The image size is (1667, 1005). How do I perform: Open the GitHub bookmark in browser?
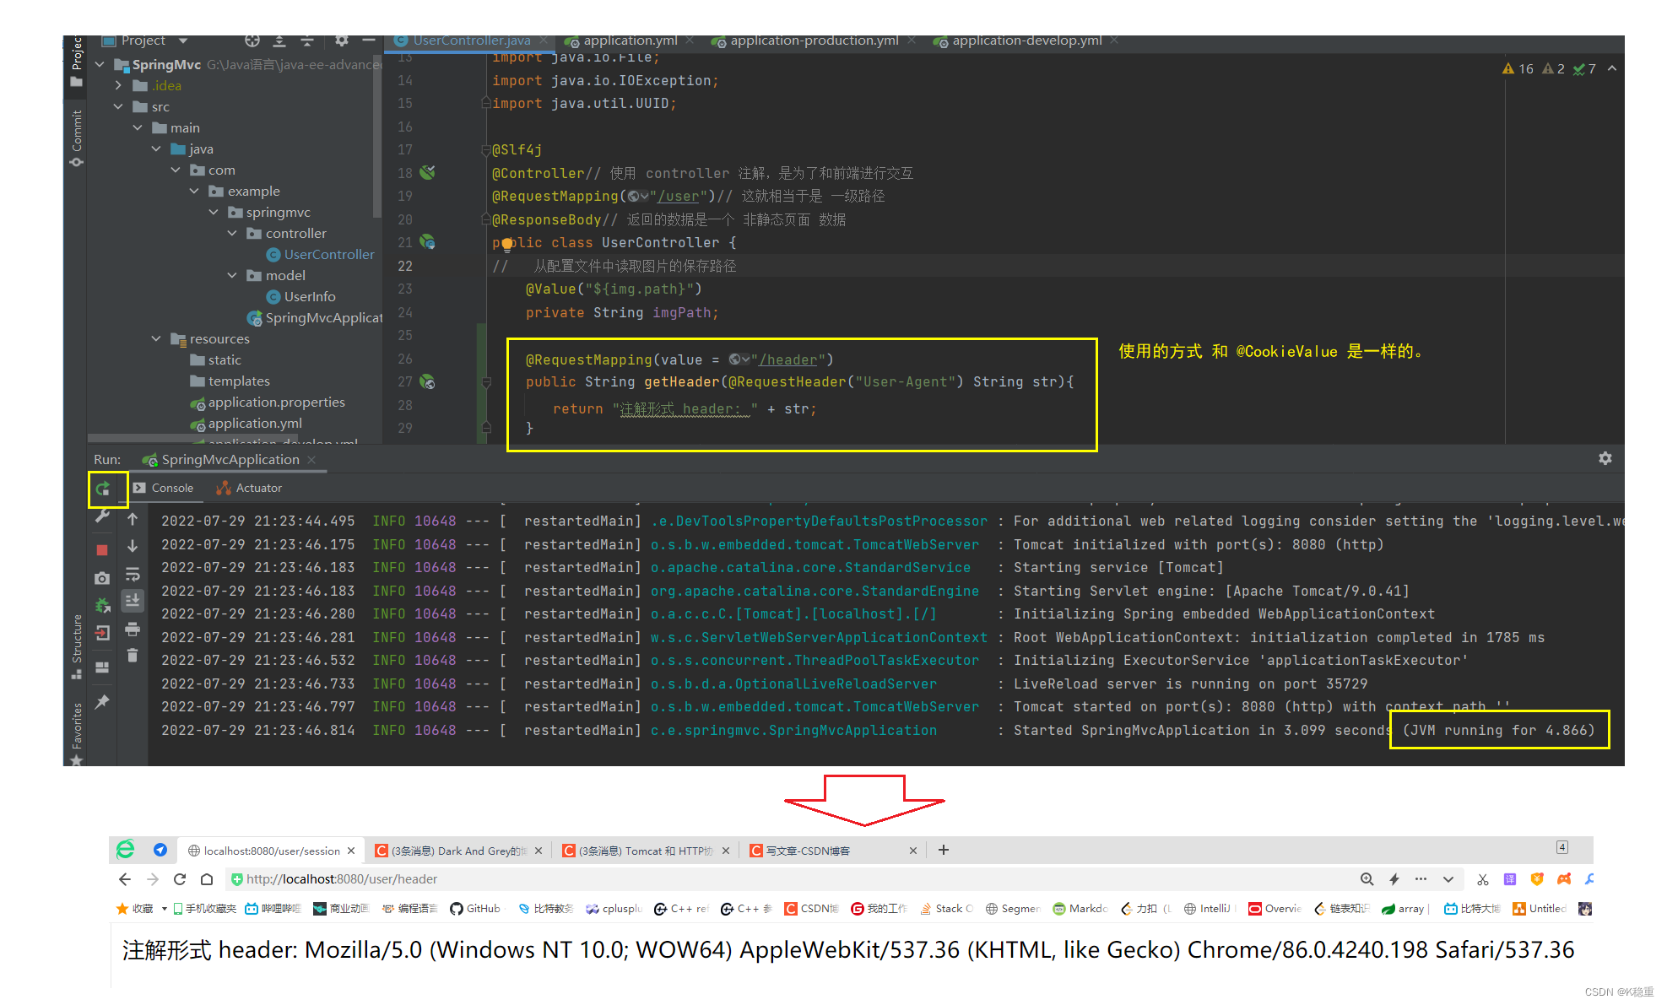(x=474, y=909)
